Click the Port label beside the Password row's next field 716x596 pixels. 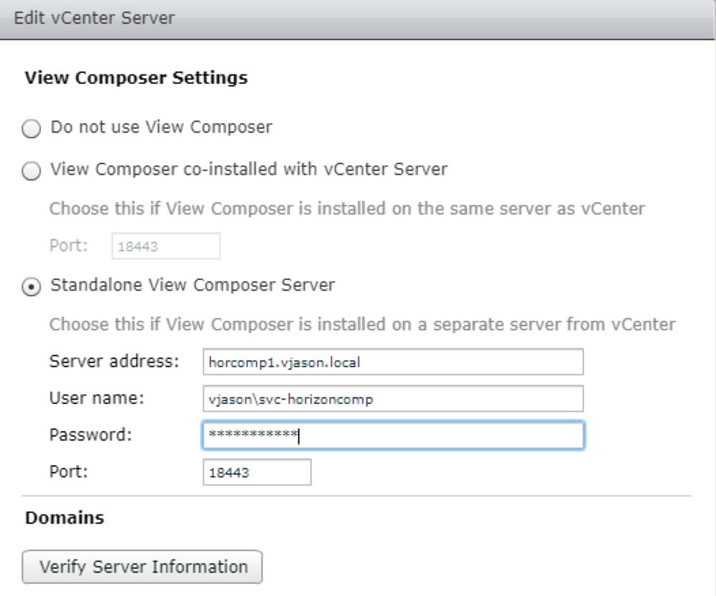(x=69, y=472)
